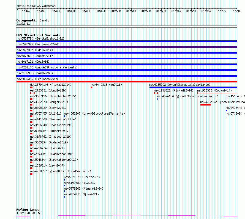The width and height of the screenshot is (245, 219).
Task: Click the 21q22.11 cytogenetic band label
Action: tap(23, 24)
